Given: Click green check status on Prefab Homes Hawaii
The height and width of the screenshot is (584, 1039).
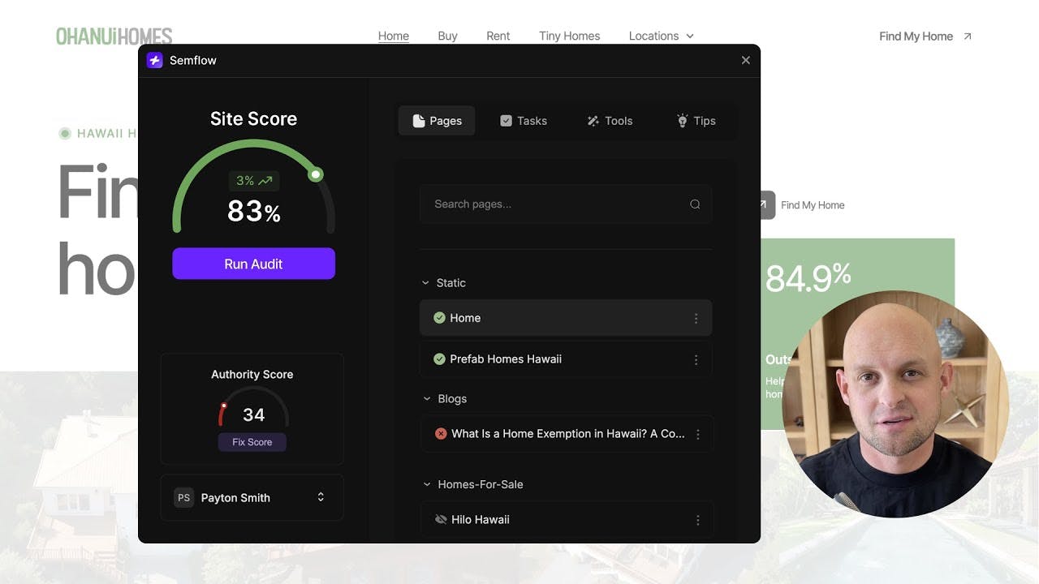Looking at the screenshot, I should (439, 359).
